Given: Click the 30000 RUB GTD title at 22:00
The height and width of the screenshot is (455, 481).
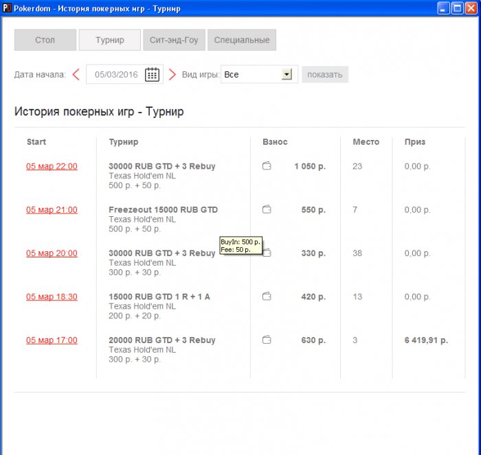Looking at the screenshot, I should pyautogui.click(x=162, y=166).
